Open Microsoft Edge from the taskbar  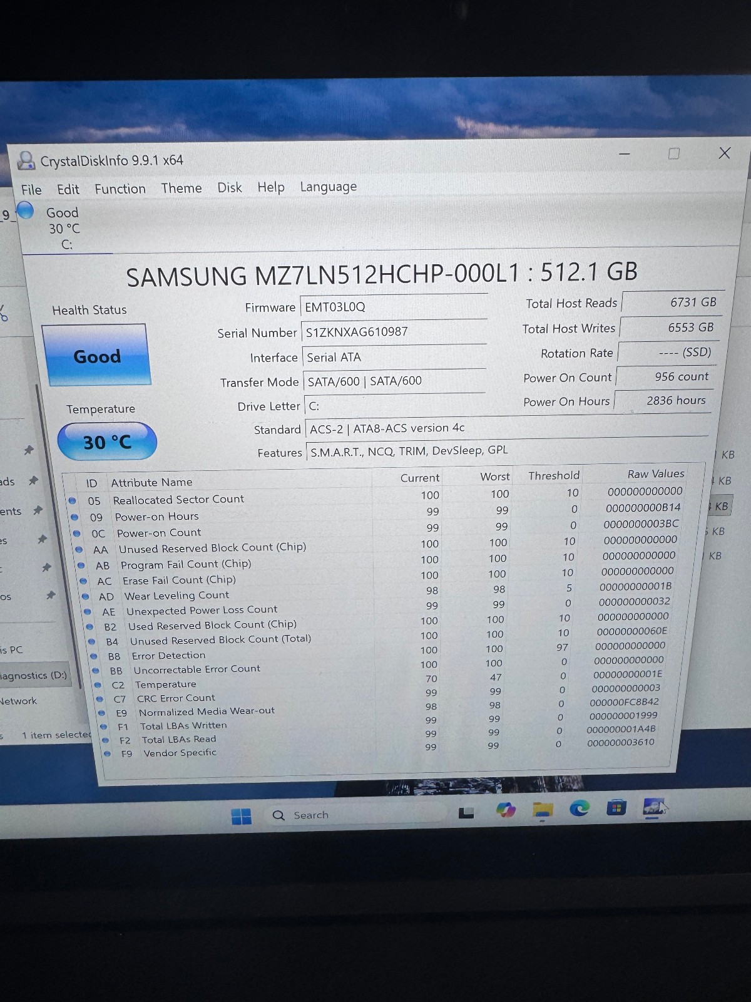pyautogui.click(x=580, y=808)
